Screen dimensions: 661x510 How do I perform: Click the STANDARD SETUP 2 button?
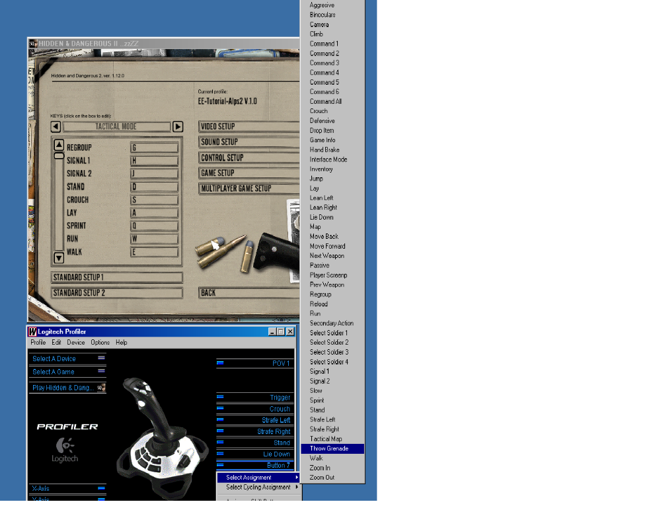click(117, 293)
